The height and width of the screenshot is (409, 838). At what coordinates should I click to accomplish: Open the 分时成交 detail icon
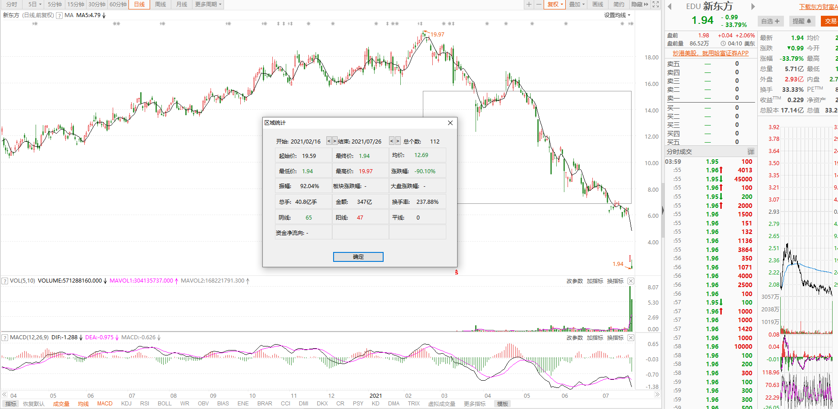pos(751,152)
